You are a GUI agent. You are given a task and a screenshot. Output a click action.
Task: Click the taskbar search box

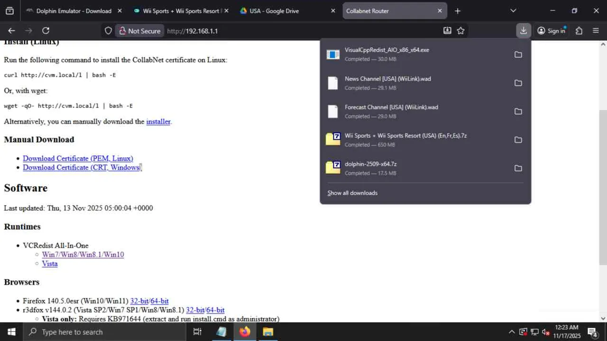[x=104, y=332]
